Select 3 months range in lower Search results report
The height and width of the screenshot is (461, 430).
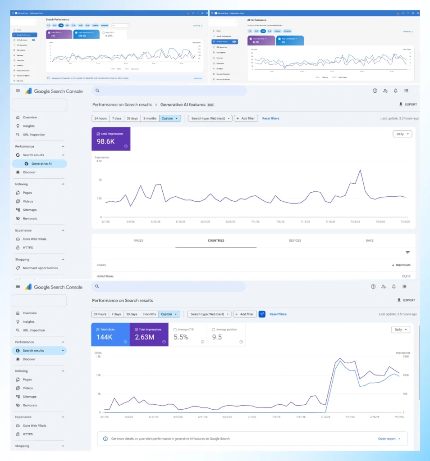click(149, 314)
